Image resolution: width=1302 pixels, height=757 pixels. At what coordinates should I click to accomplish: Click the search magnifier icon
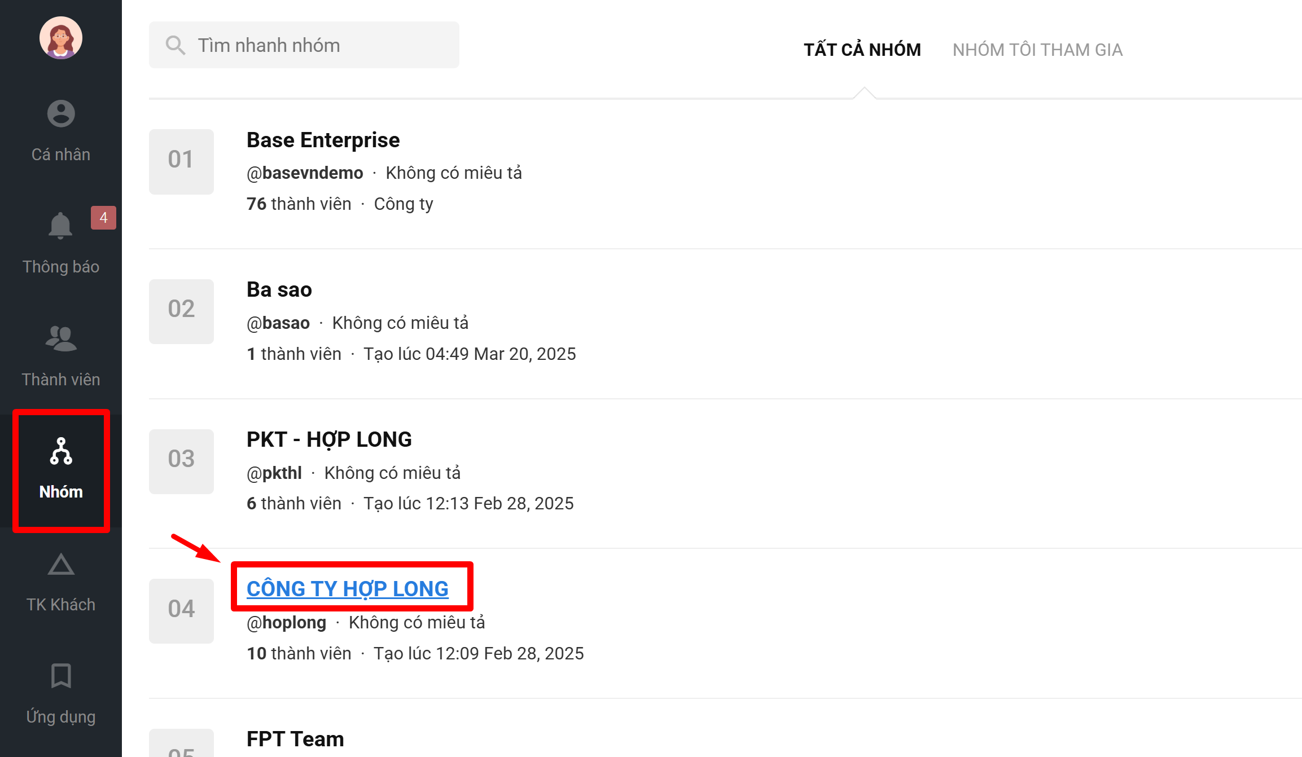pyautogui.click(x=175, y=45)
